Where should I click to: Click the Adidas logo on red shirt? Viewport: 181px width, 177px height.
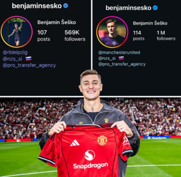click(x=75, y=143)
